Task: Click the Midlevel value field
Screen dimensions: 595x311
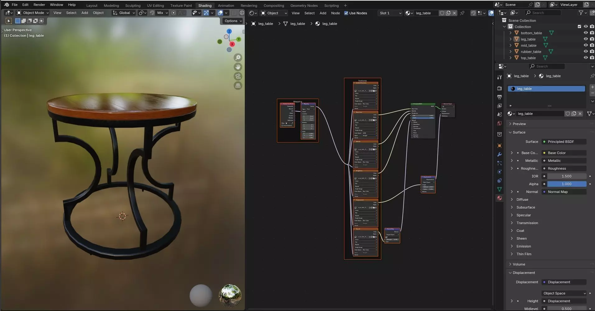Action: pos(567,309)
